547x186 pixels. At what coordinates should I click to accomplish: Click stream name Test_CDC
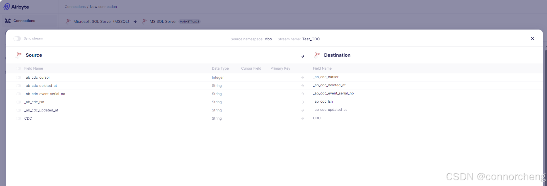coord(311,39)
